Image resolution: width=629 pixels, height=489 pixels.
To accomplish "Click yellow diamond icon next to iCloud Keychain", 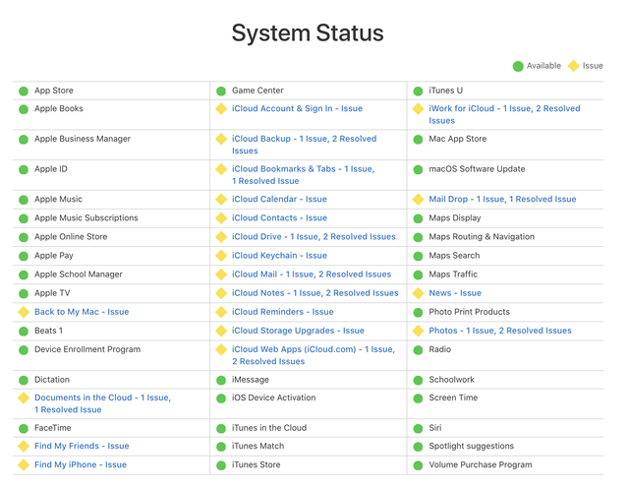I will pyautogui.click(x=221, y=256).
